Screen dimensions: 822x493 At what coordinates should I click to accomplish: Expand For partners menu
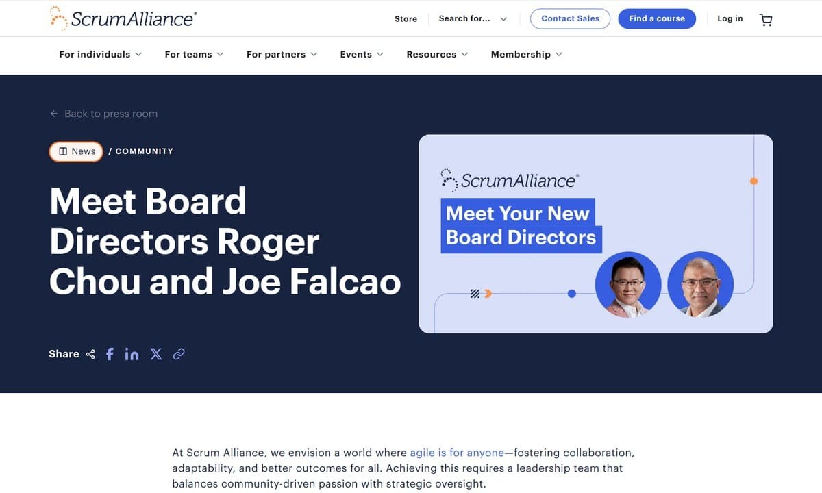(x=282, y=54)
